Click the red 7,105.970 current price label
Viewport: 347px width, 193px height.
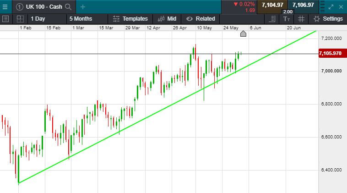tap(330, 54)
